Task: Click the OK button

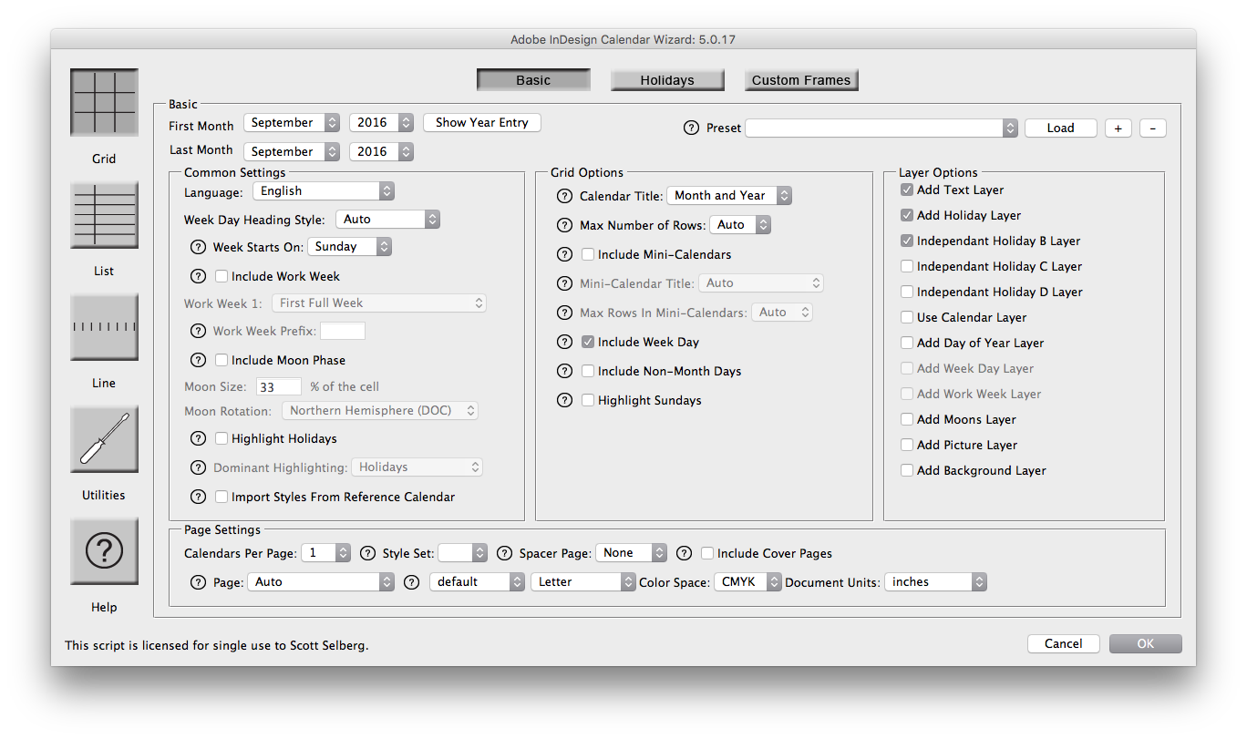Action: click(1145, 643)
